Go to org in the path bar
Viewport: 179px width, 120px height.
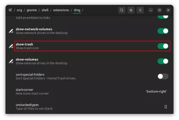click(19, 10)
